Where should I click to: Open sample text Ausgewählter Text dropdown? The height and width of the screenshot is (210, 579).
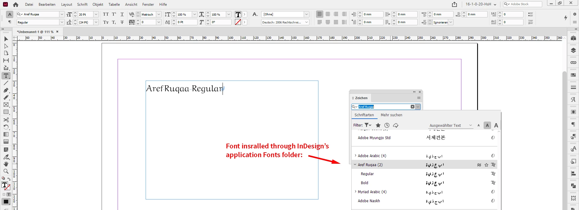pyautogui.click(x=451, y=125)
